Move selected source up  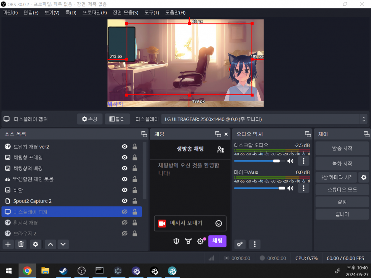50,244
